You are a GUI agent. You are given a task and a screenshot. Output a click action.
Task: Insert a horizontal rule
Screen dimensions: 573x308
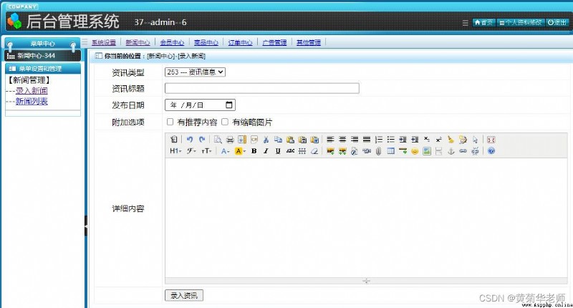pos(403,151)
